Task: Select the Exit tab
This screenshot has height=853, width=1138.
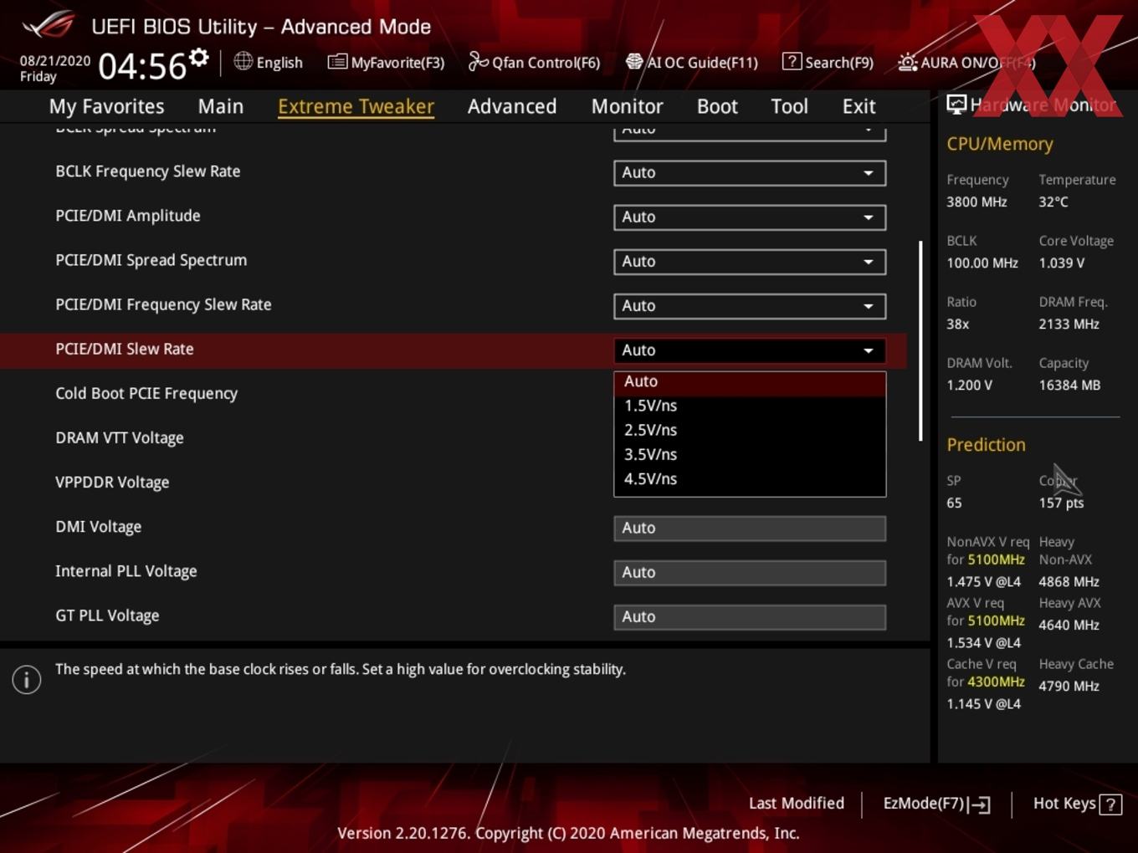Action: [x=859, y=106]
